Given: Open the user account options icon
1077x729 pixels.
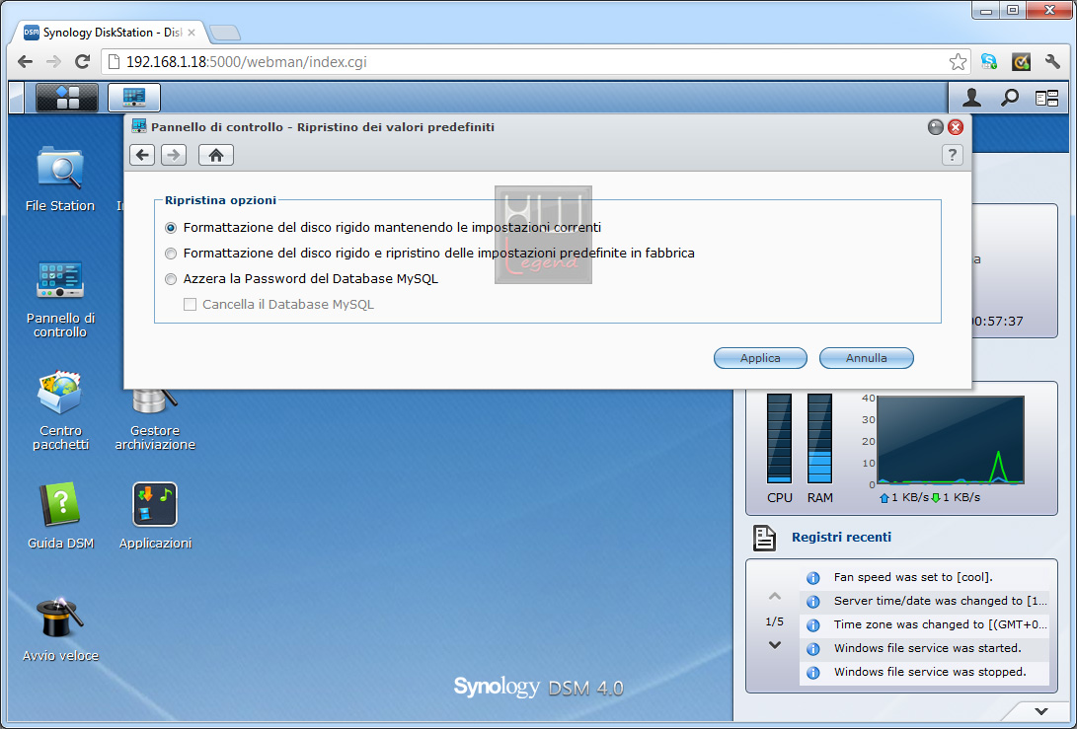Looking at the screenshot, I should point(971,99).
